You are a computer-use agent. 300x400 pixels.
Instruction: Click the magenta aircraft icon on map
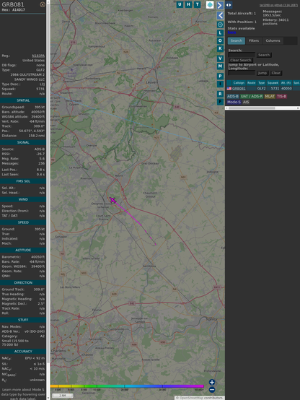pyautogui.click(x=112, y=200)
